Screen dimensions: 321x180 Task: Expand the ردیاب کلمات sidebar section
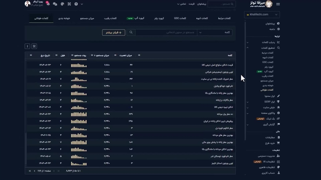248,42
